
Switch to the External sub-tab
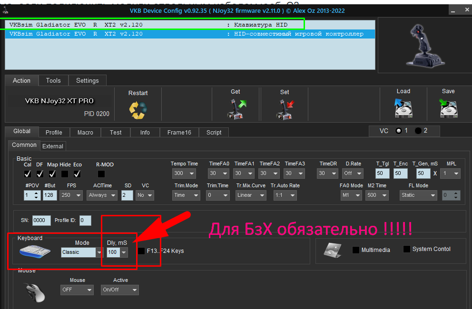pos(53,146)
